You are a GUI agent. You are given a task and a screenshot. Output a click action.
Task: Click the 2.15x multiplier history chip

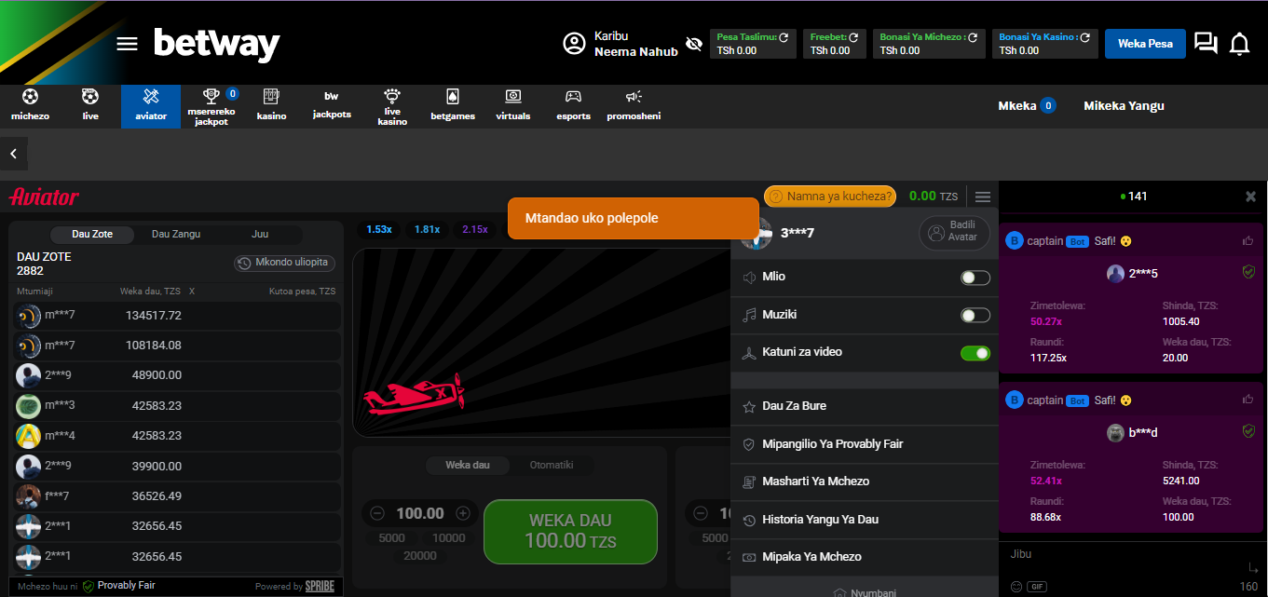click(475, 229)
